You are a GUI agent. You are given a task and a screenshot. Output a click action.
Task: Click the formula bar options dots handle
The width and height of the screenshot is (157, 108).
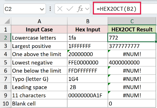[50, 9]
